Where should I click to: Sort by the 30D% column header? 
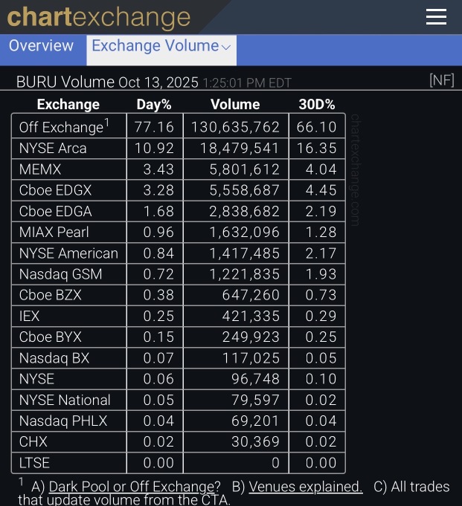317,105
